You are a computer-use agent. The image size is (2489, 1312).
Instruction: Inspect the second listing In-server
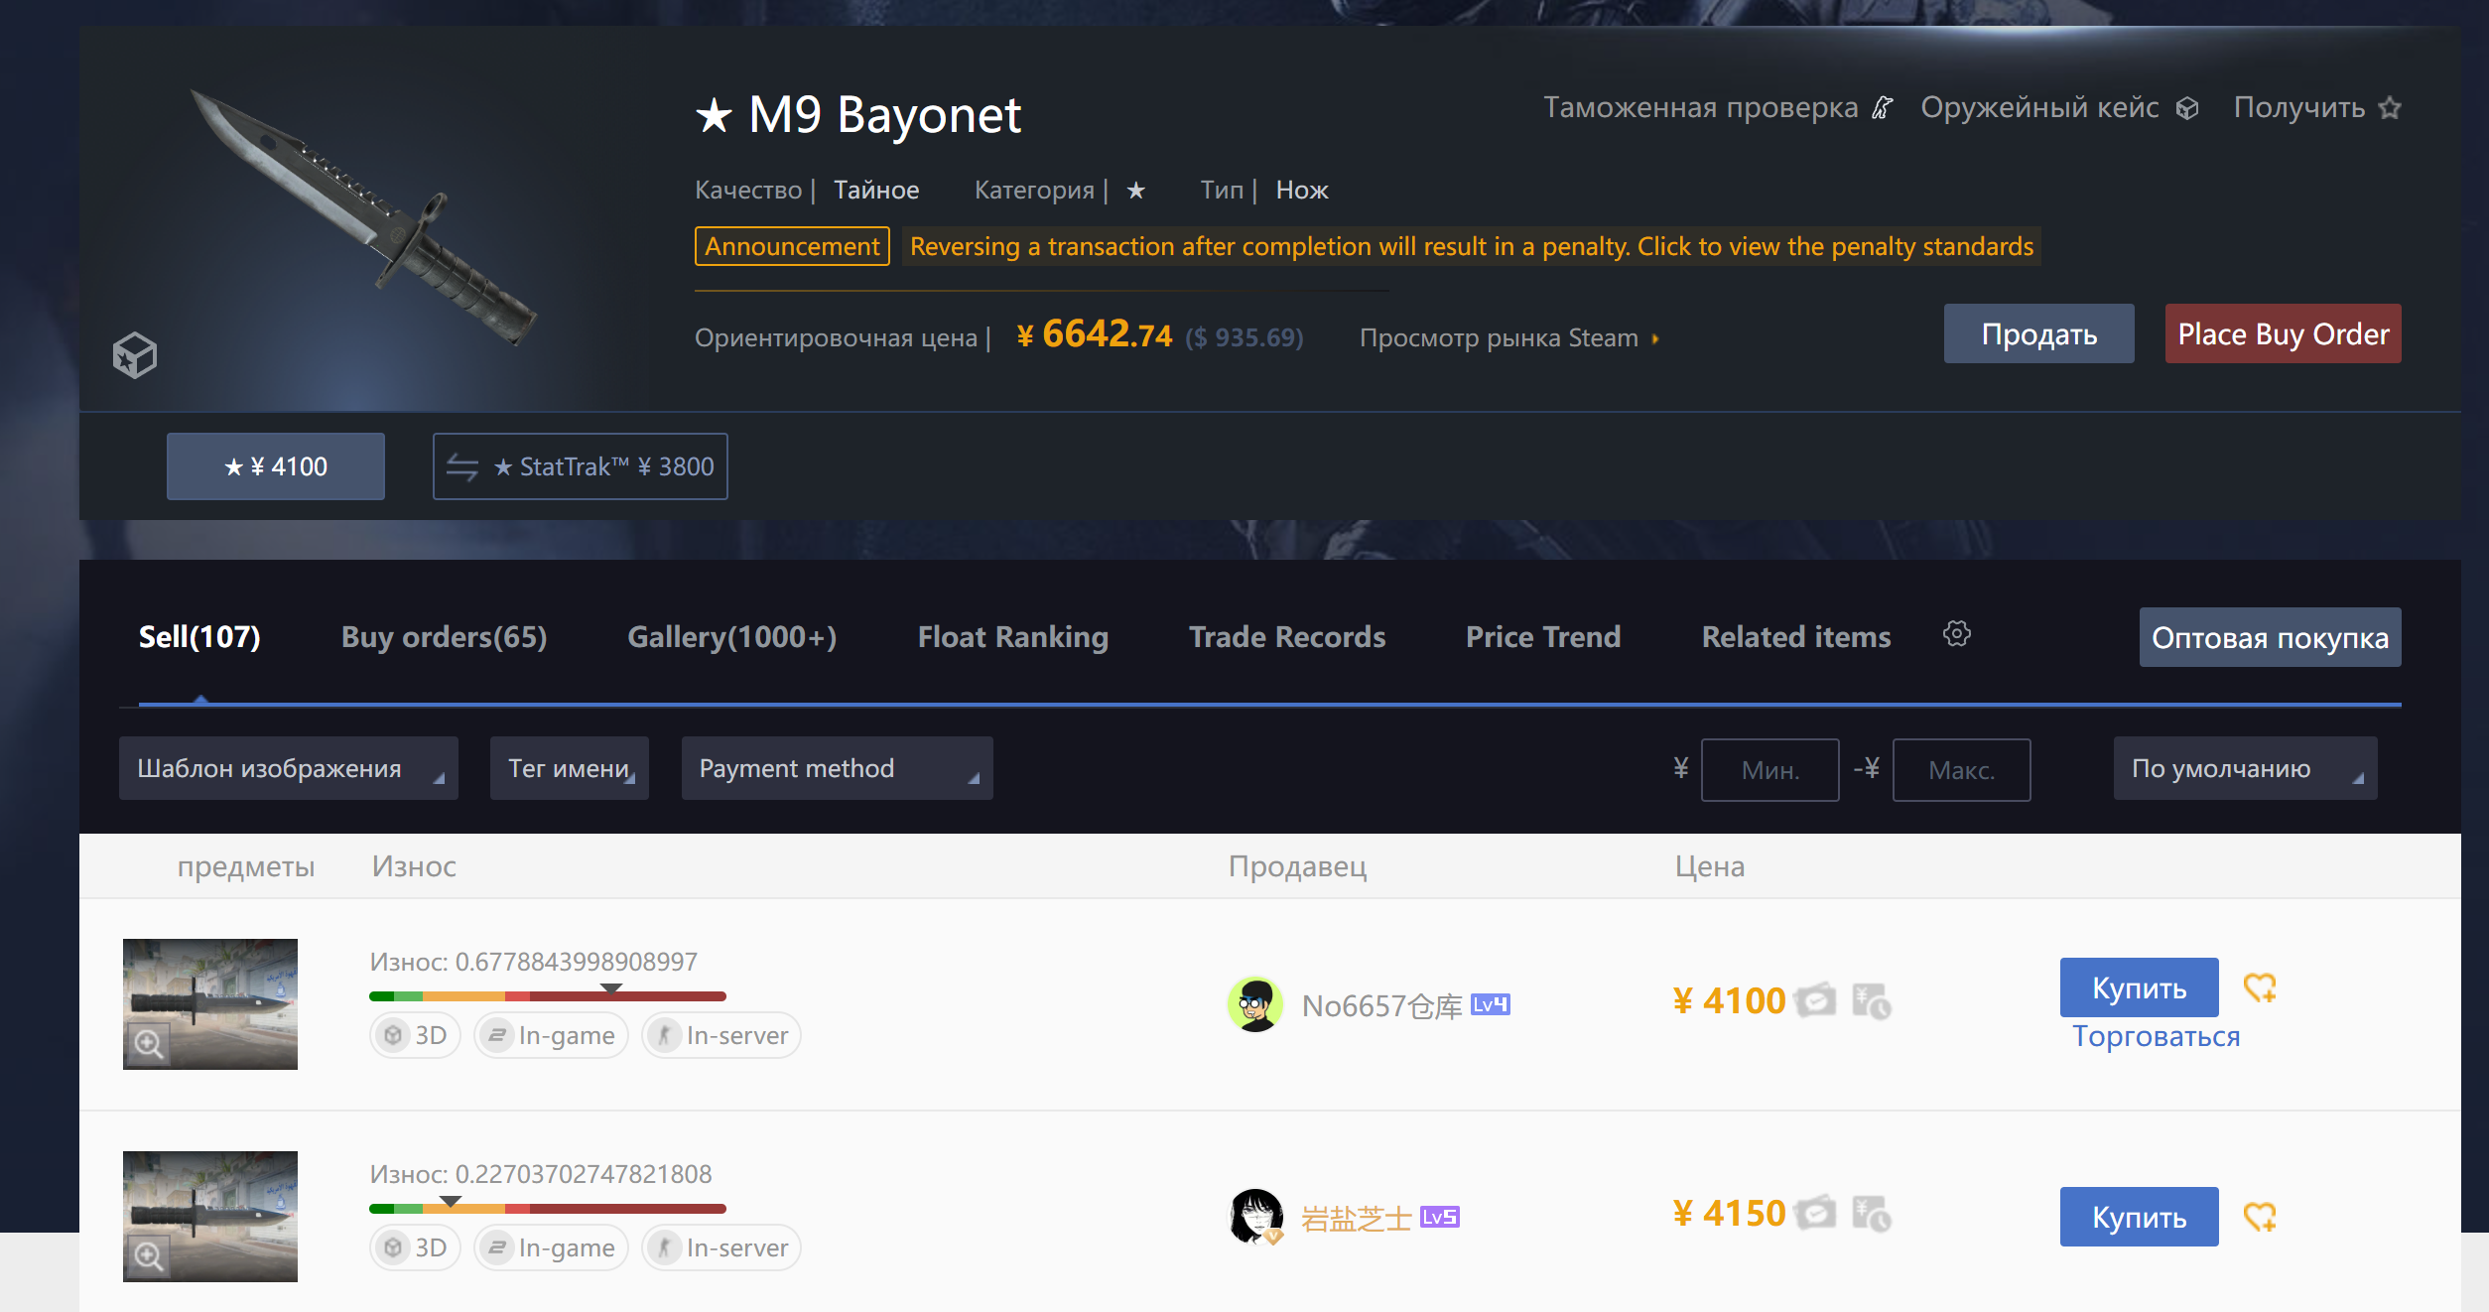[x=721, y=1247]
